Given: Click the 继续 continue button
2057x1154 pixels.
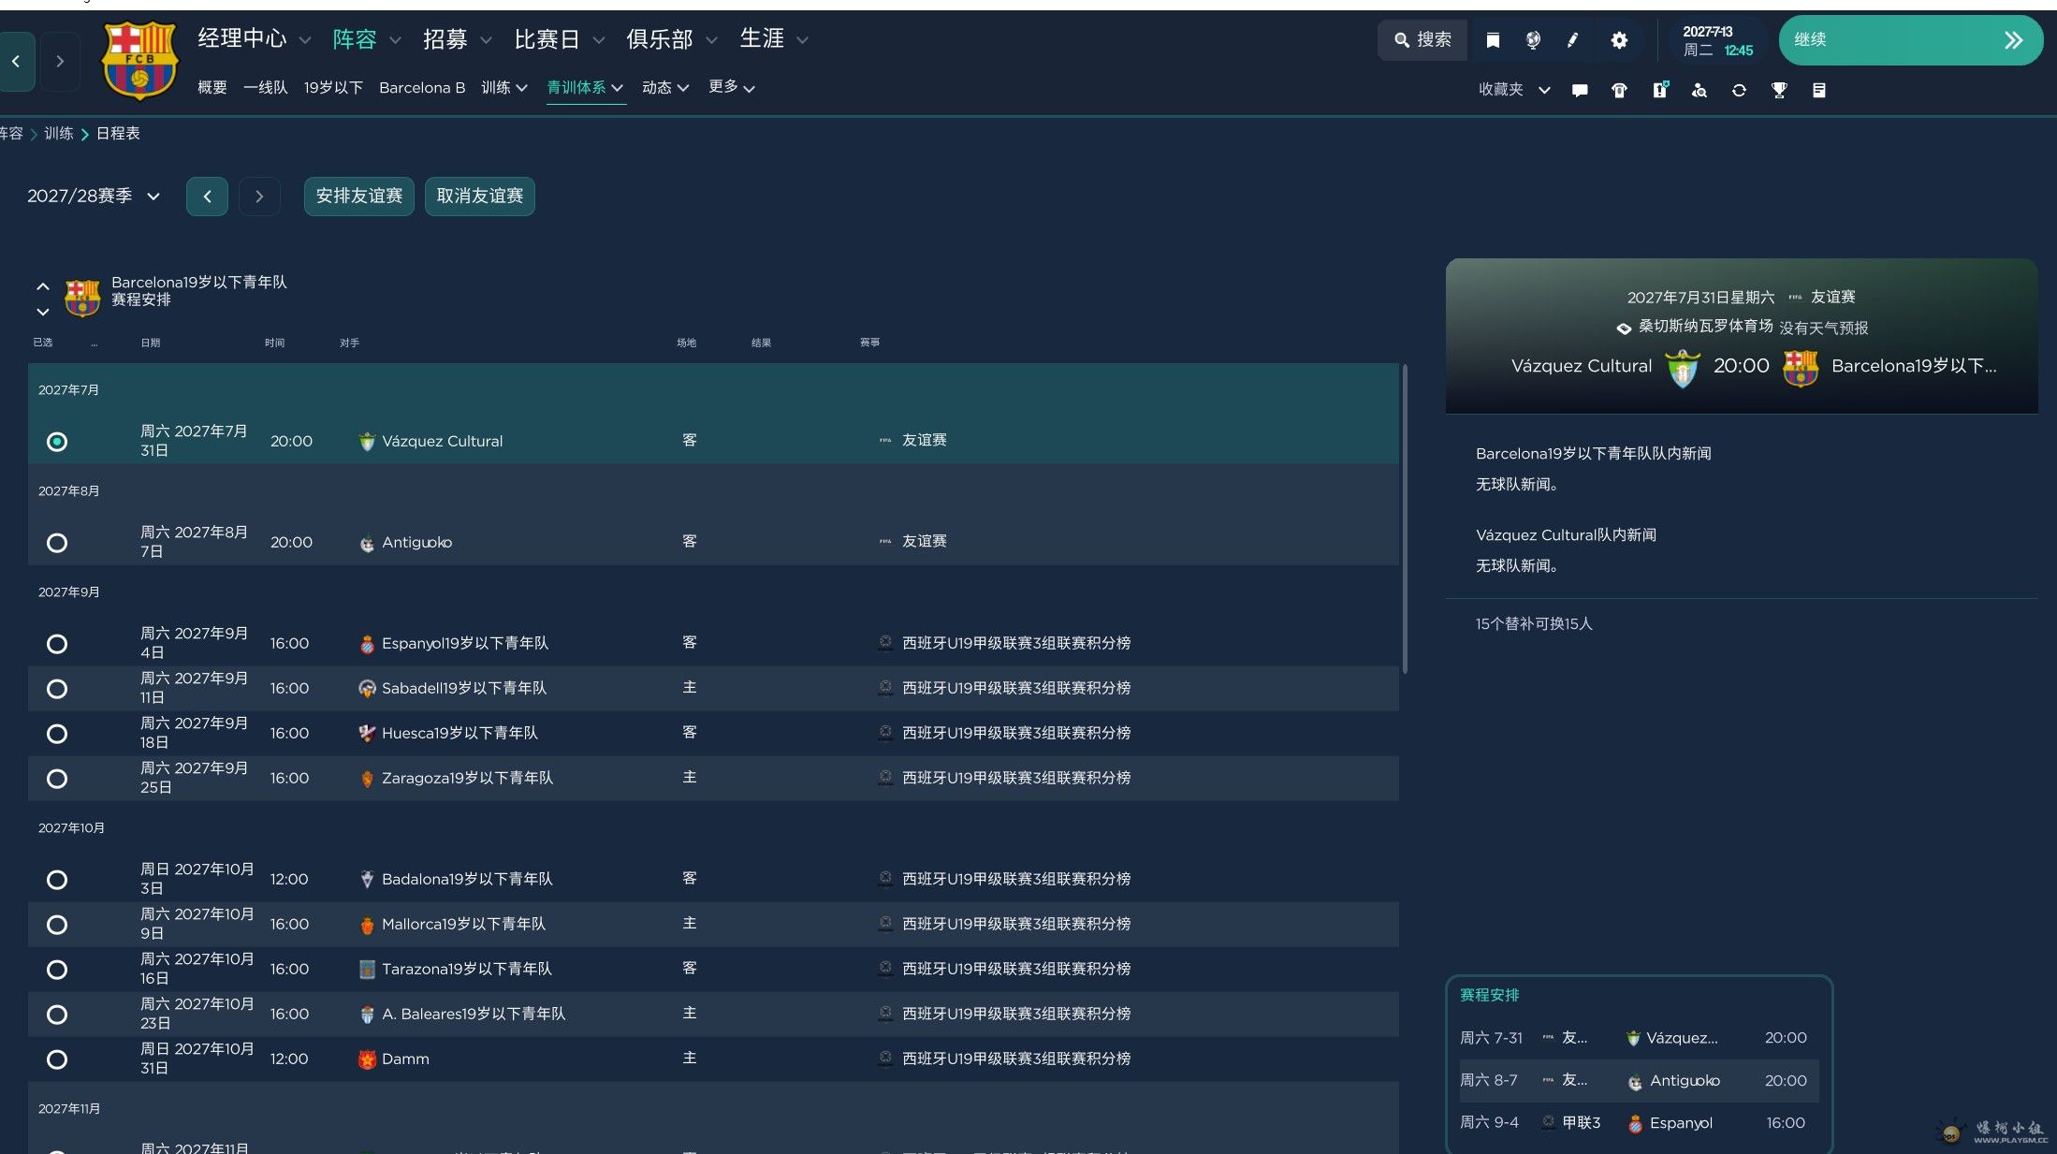Looking at the screenshot, I should (x=1910, y=40).
